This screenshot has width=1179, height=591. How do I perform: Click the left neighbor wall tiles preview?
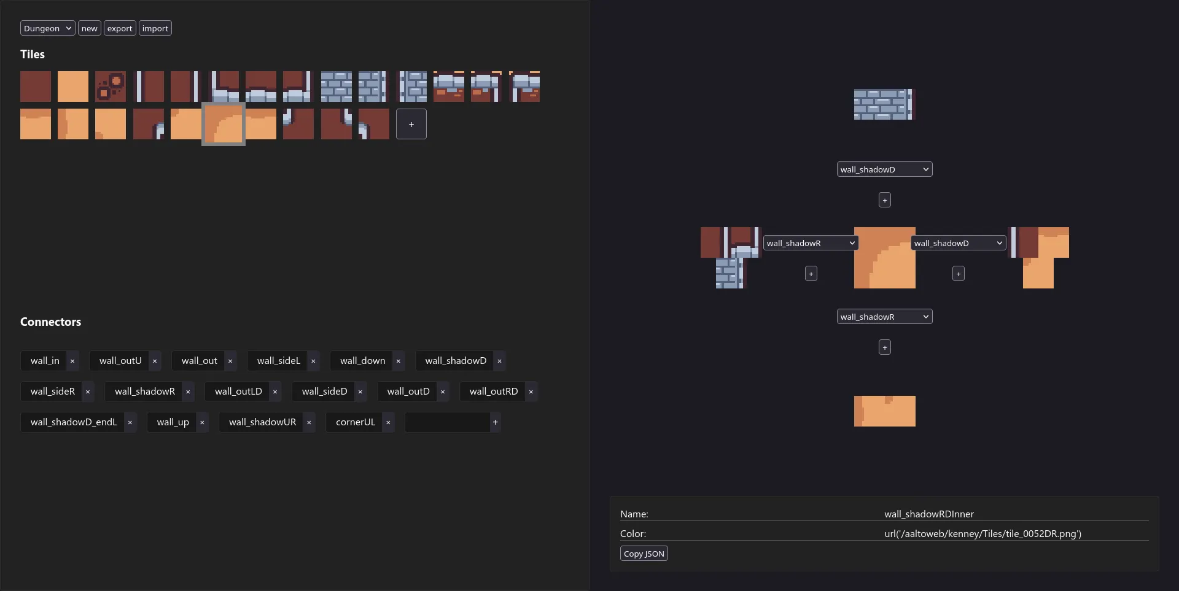(x=731, y=258)
